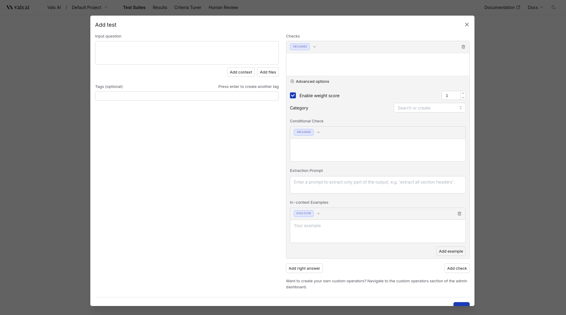Image resolution: width=566 pixels, height=315 pixels.
Task: Delete the first check with trash icon
Action: click(463, 47)
